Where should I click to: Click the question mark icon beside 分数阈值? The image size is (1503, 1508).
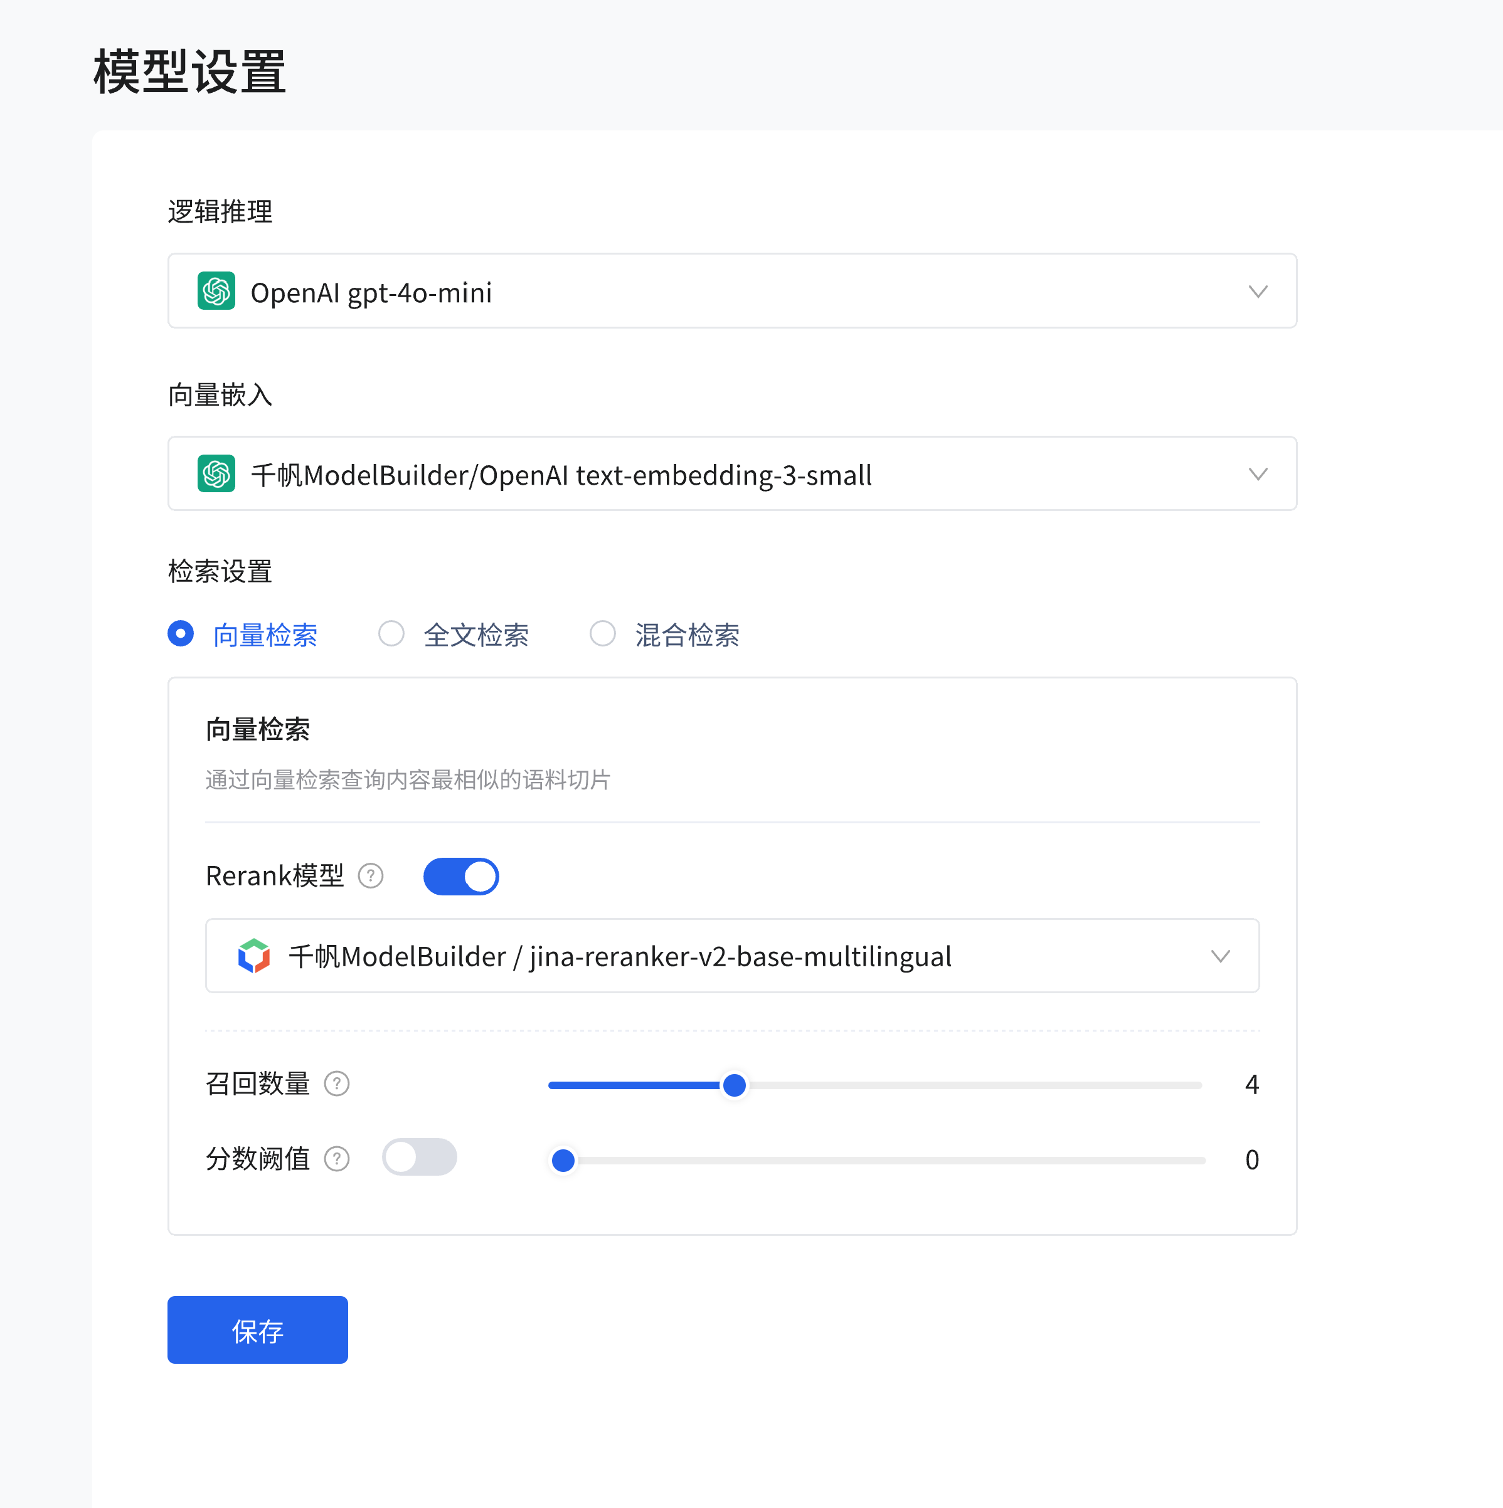(x=336, y=1158)
